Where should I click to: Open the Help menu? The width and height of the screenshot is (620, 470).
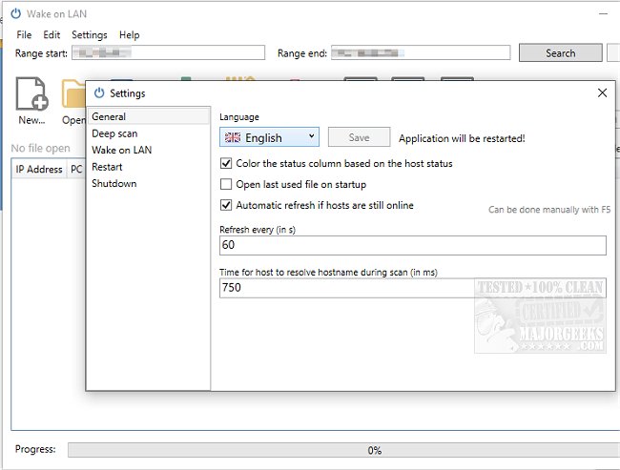click(x=130, y=34)
